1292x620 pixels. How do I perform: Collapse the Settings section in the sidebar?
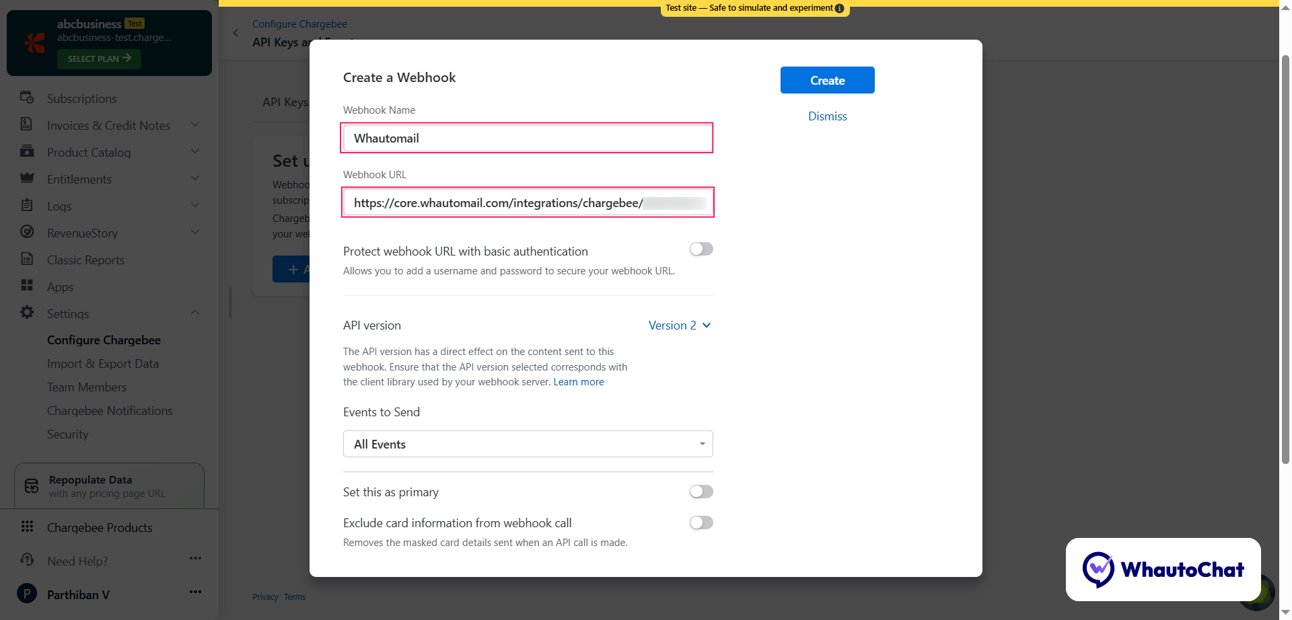195,313
